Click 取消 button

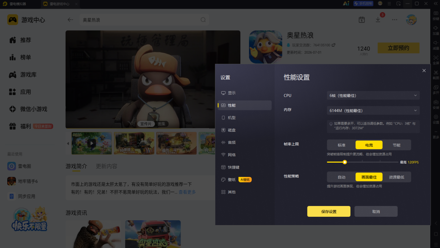pos(376,211)
